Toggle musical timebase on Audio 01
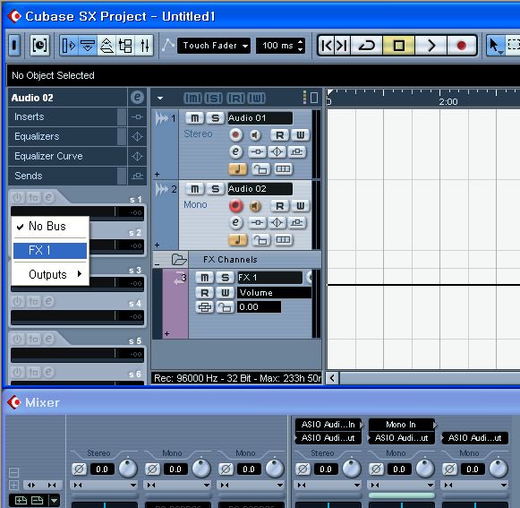This screenshot has width=520, height=508. coord(237,169)
